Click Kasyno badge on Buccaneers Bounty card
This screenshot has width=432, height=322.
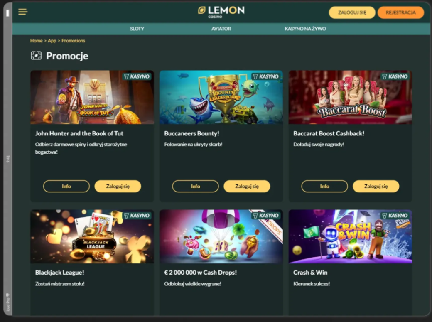(266, 76)
